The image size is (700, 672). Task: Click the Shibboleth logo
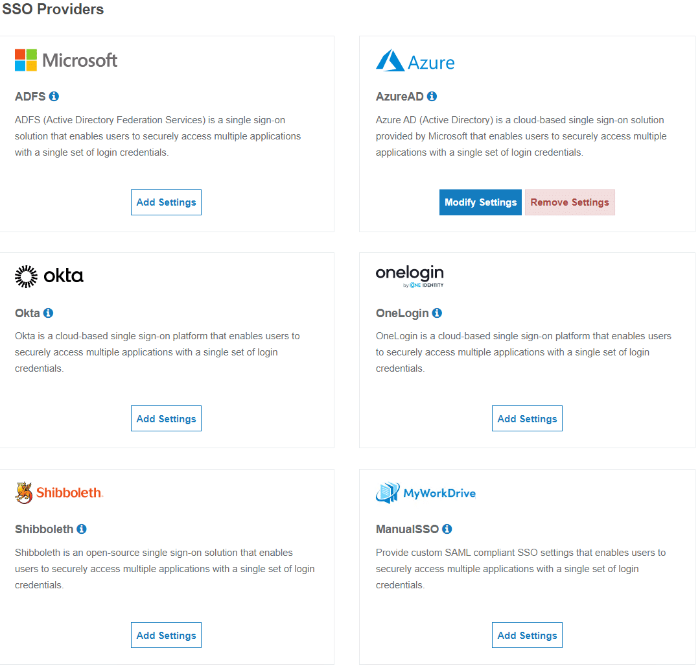[x=59, y=493]
